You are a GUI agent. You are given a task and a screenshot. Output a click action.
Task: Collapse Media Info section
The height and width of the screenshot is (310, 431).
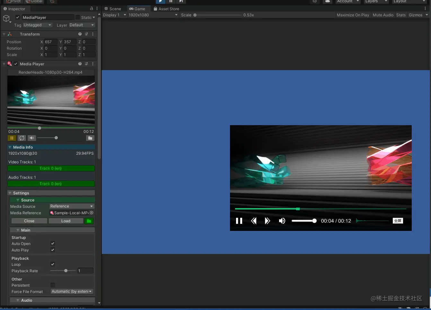(10, 147)
